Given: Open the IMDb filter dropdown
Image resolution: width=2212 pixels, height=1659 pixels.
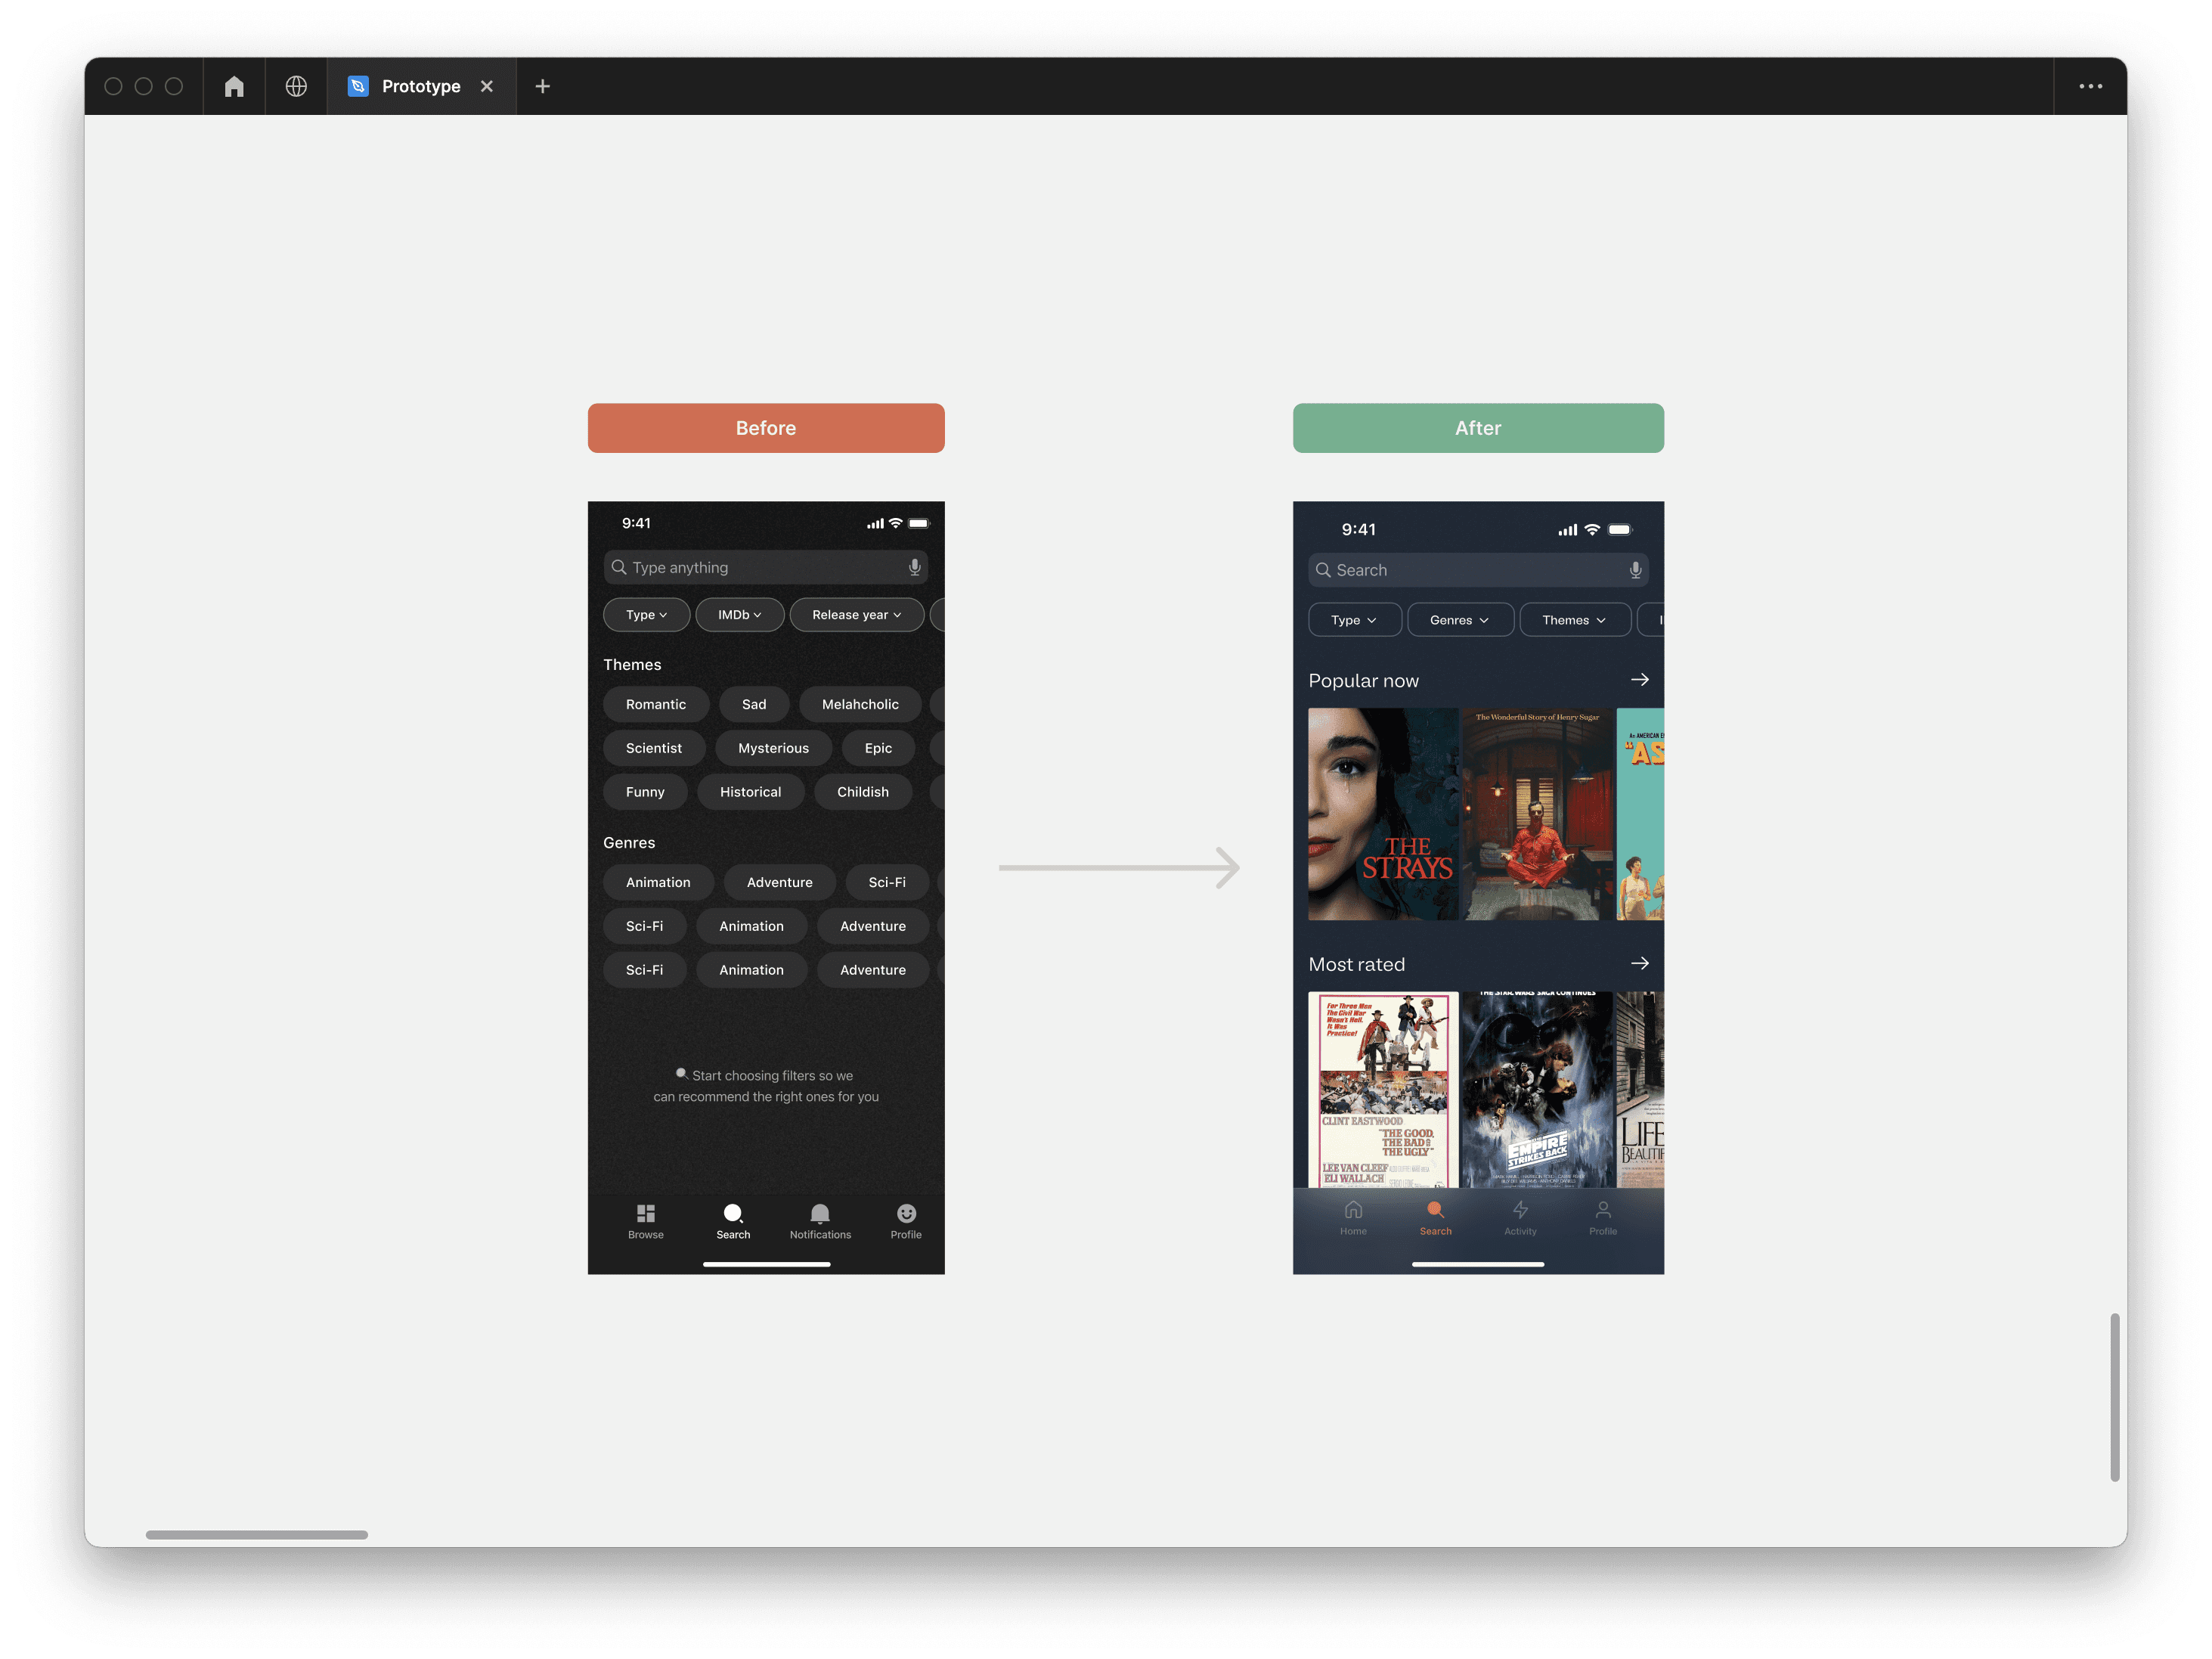Looking at the screenshot, I should pos(739,615).
